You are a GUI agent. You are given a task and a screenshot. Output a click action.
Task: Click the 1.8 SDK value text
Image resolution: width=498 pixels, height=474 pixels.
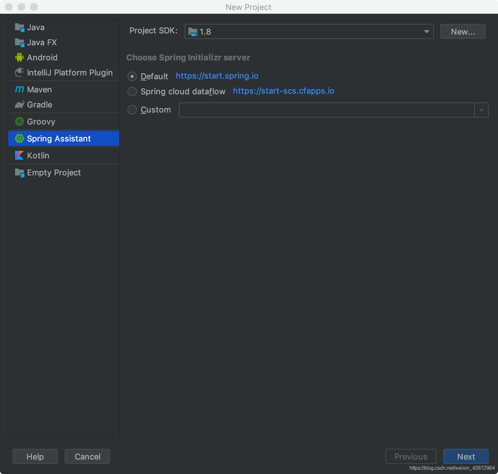(205, 32)
